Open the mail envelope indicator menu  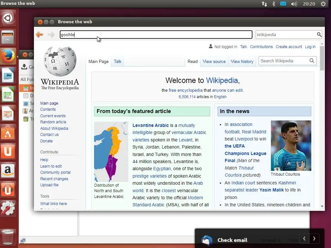(283, 4)
